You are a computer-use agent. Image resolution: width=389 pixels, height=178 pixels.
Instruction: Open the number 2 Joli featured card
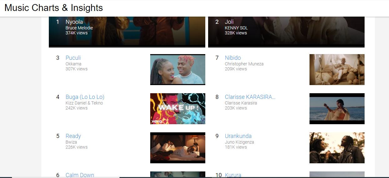(286, 32)
